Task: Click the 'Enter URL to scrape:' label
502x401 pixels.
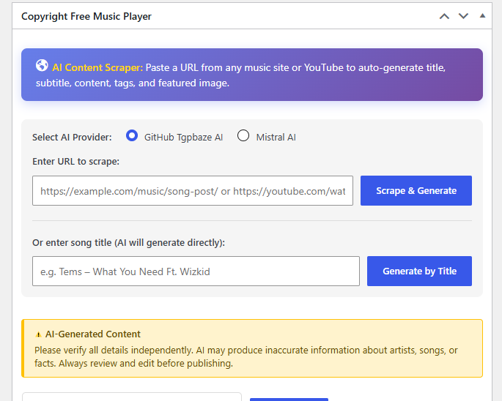Action: (x=76, y=162)
